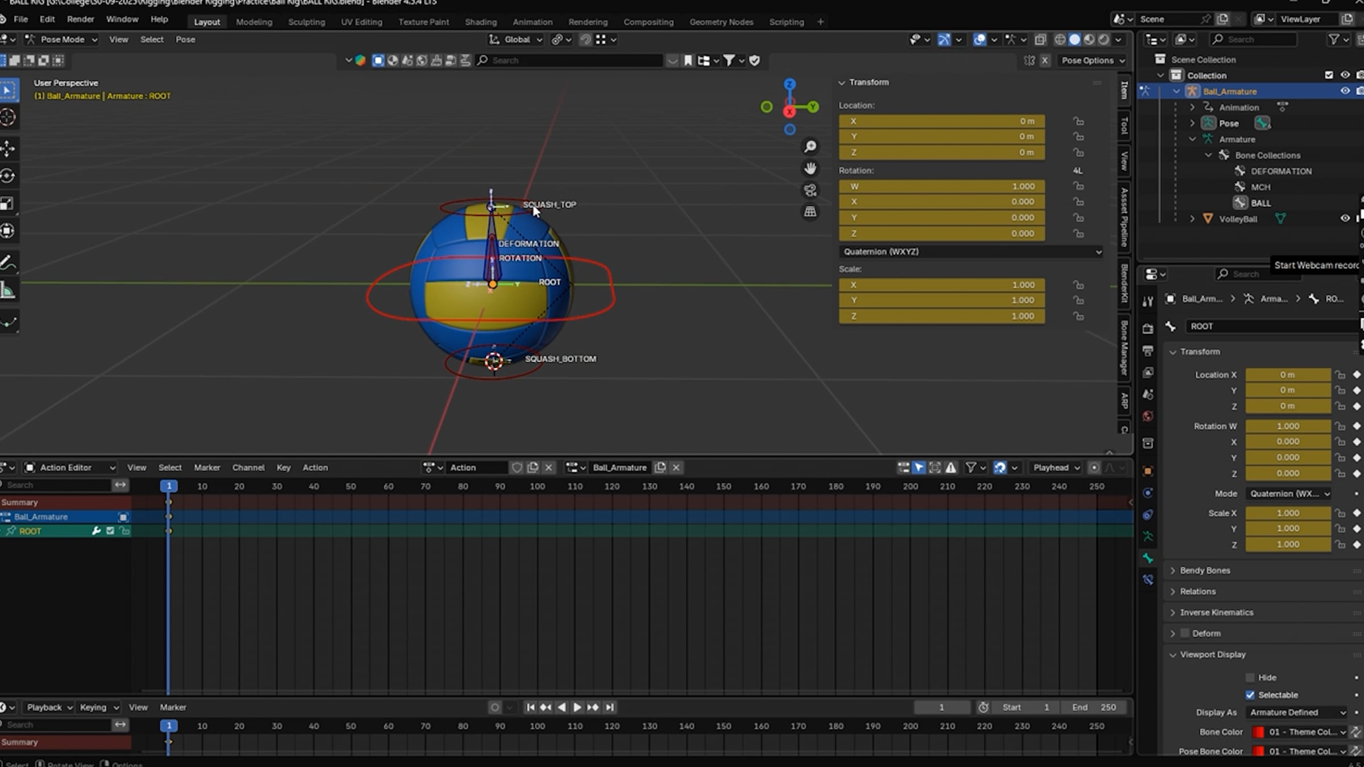The width and height of the screenshot is (1364, 767).
Task: Expand the Bendy Bones panel
Action: click(1204, 570)
